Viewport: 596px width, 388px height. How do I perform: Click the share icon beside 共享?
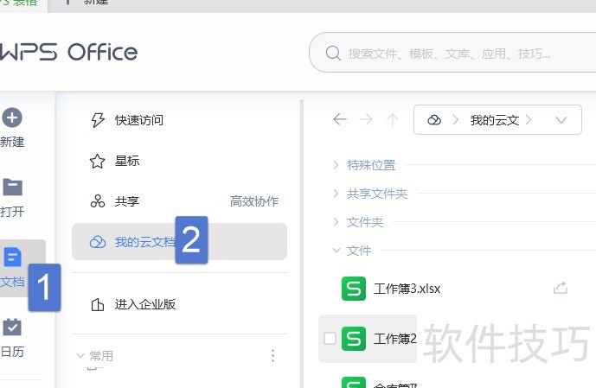point(97,201)
